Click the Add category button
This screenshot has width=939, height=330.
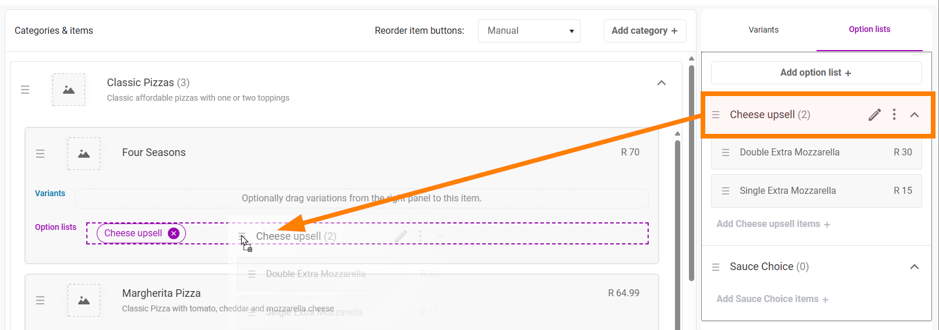(645, 31)
